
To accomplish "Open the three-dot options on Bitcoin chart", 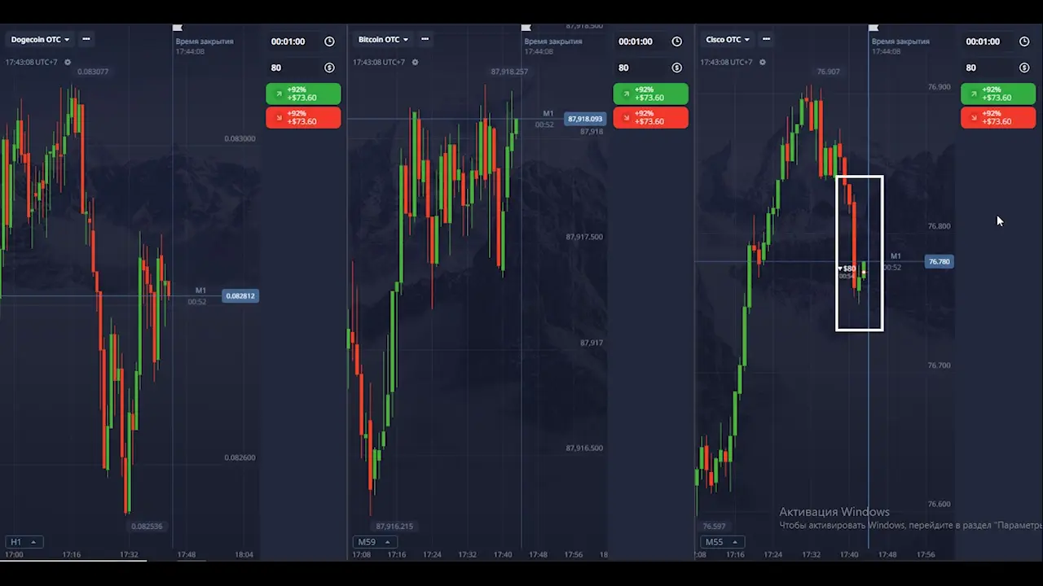I will point(425,39).
